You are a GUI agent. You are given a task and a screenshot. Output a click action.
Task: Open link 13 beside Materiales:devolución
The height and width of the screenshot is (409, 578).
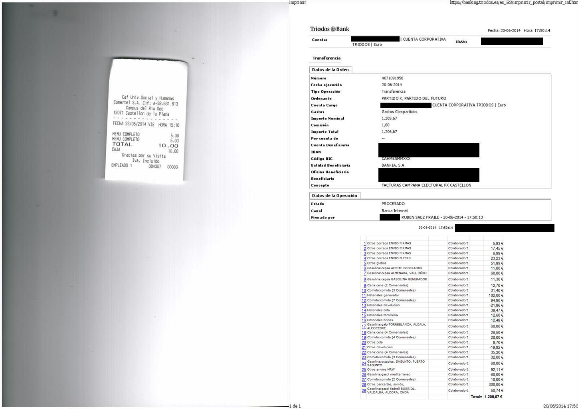click(x=364, y=305)
